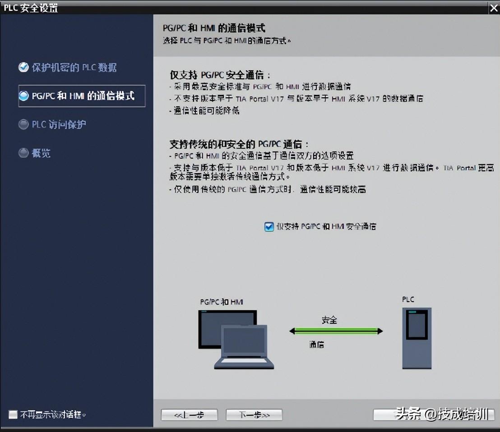Image resolution: width=500 pixels, height=432 pixels.
Task: Click the gray circle icon beside 概览
Action: (x=23, y=153)
